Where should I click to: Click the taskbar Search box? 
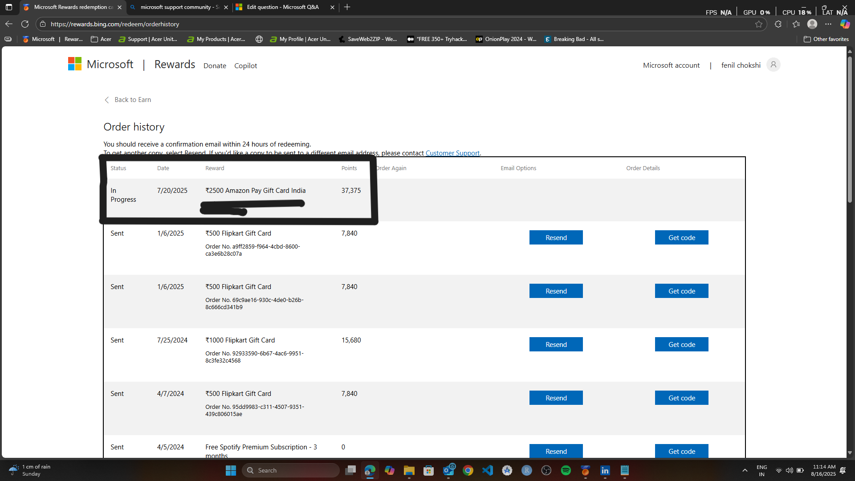pos(291,470)
